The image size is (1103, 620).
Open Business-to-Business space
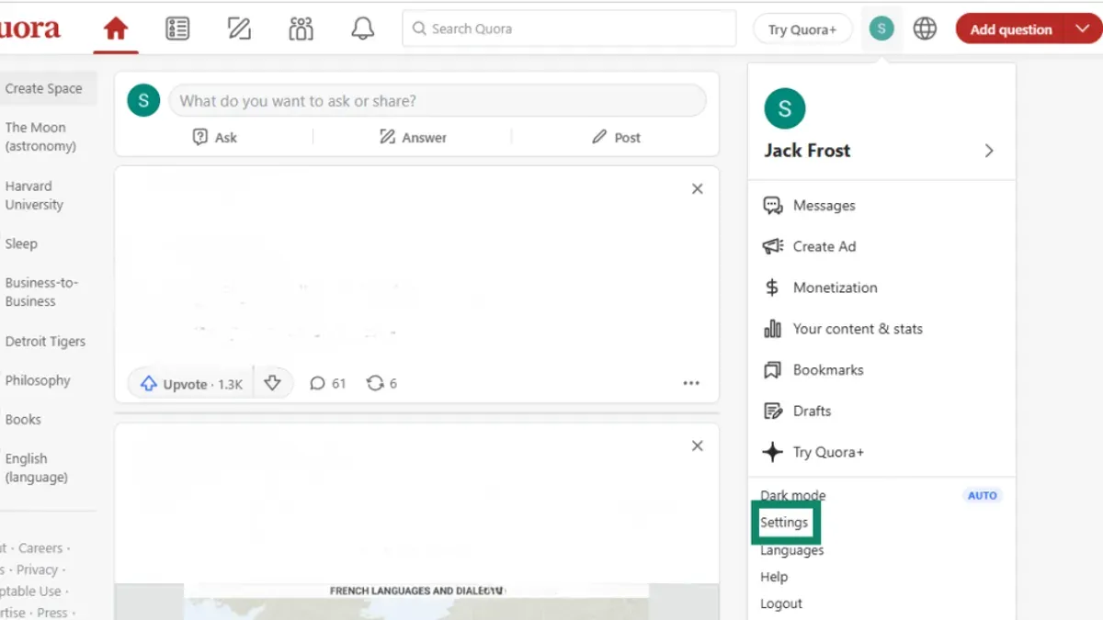tap(41, 292)
